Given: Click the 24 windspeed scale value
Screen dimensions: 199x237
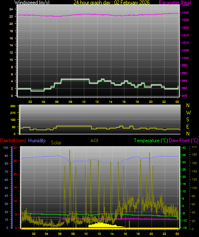Looking at the screenshot, I should (x=11, y=9).
